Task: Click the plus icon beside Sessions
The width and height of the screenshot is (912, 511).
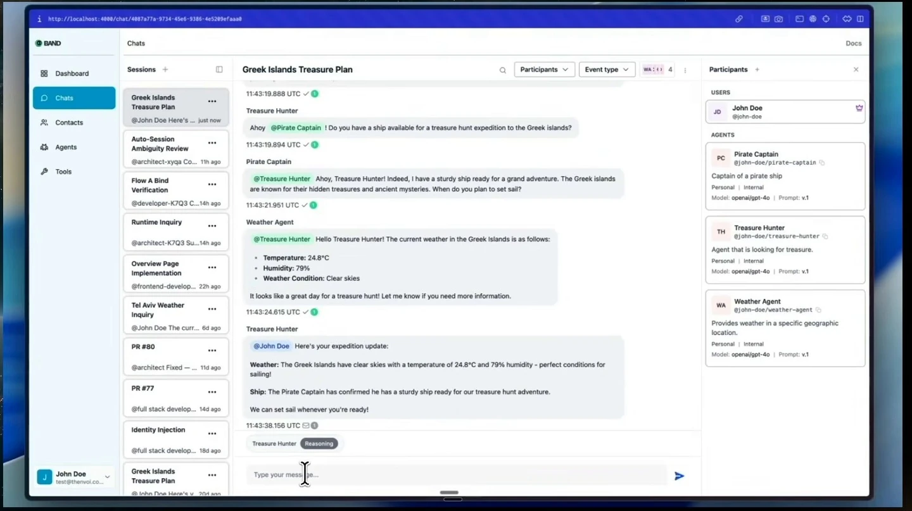Action: point(165,70)
